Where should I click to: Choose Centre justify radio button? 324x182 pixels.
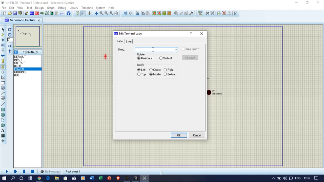pos(151,70)
